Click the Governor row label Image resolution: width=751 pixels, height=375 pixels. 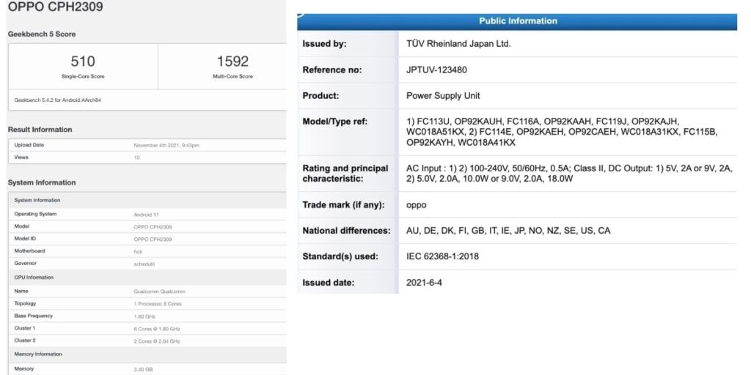pos(26,264)
